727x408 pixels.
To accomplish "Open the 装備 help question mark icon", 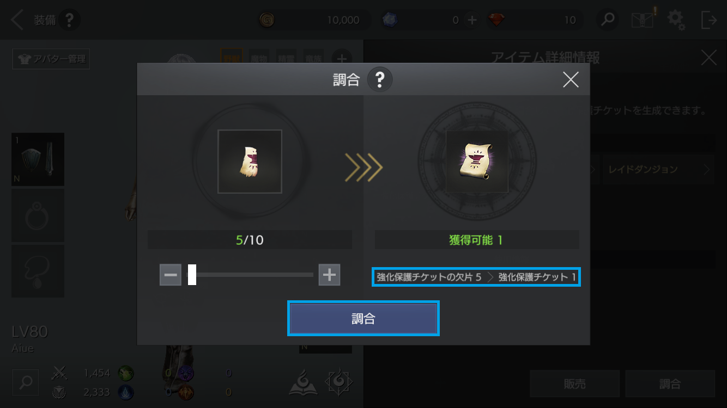I will (69, 21).
